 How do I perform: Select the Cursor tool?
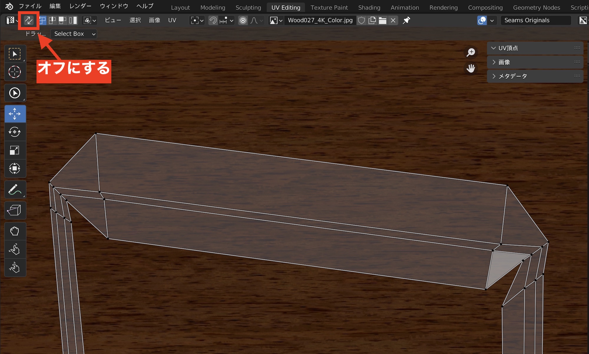[x=15, y=72]
